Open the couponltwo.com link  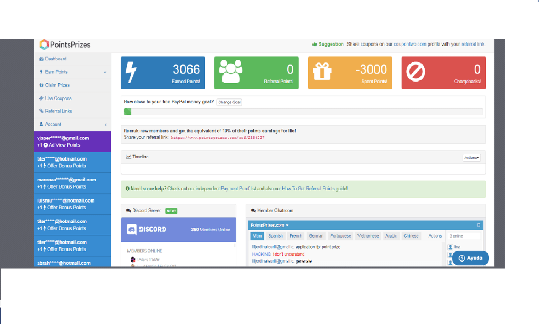(410, 44)
